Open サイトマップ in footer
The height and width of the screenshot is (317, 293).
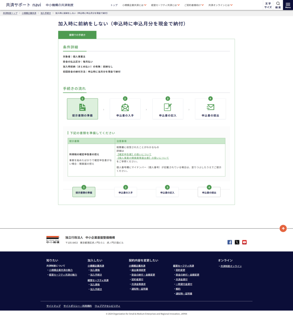coord(53,306)
